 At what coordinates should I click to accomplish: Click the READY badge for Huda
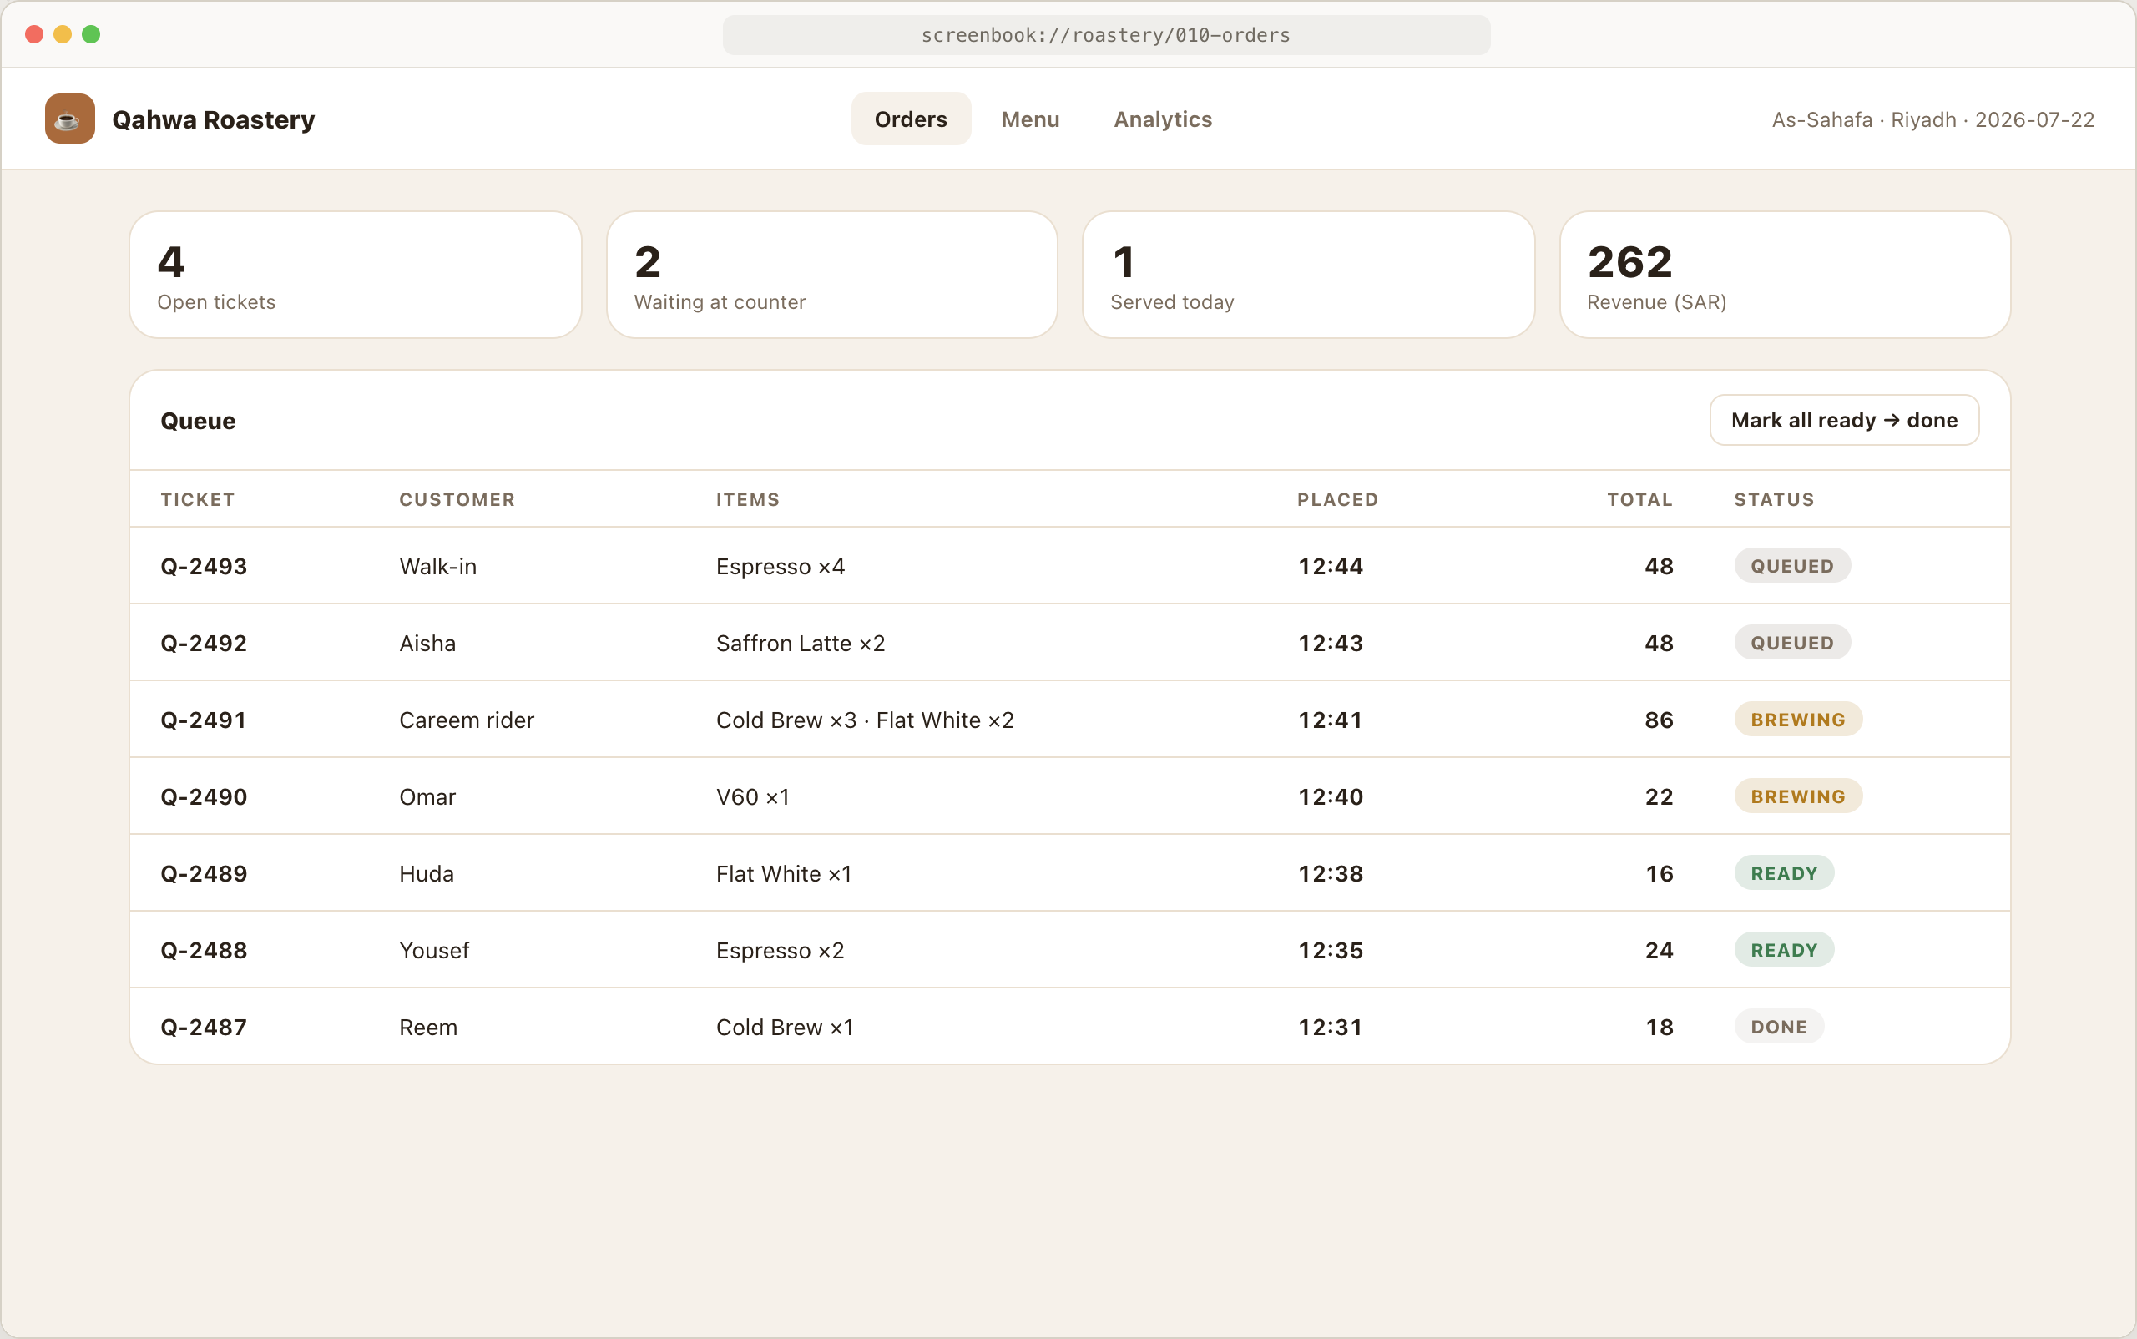pyautogui.click(x=1784, y=873)
